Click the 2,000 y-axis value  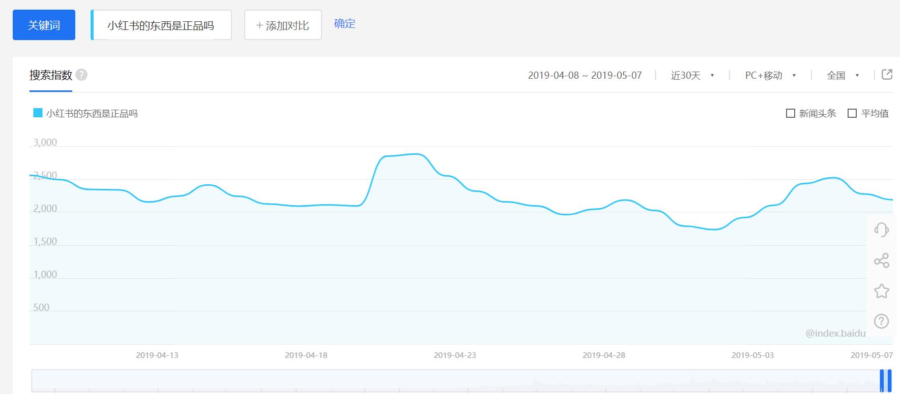[x=45, y=208]
